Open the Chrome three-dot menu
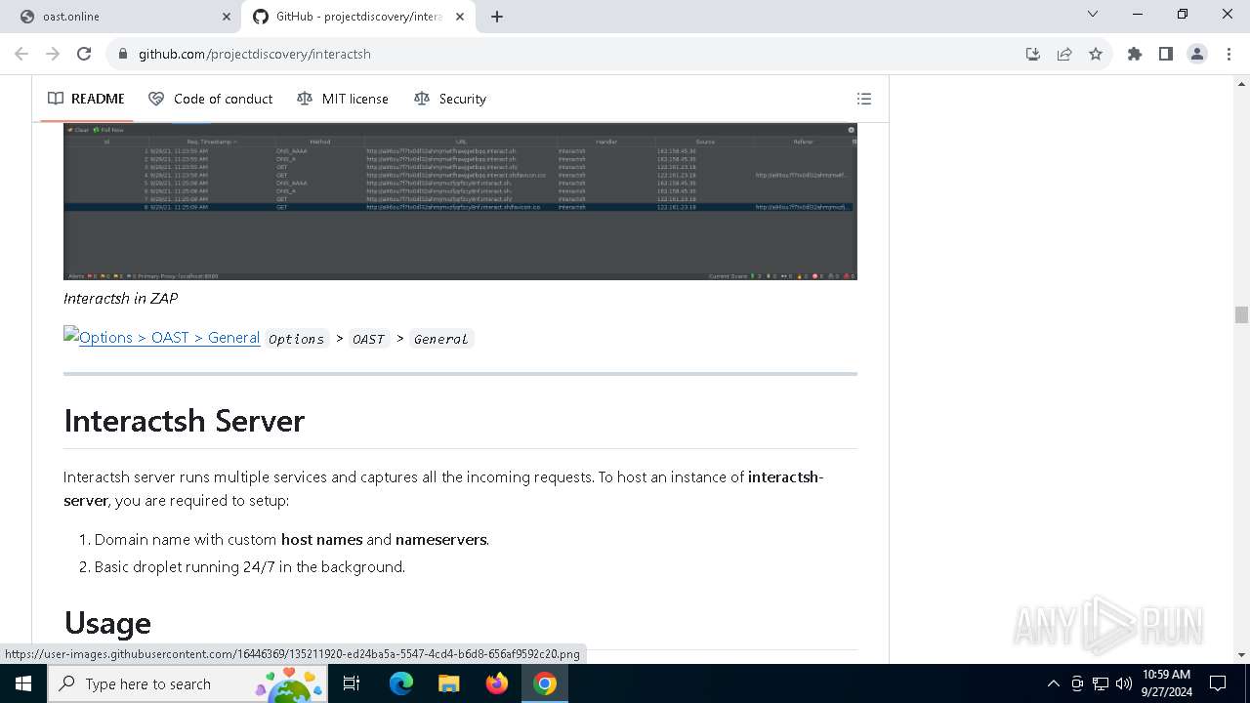 1228,54
